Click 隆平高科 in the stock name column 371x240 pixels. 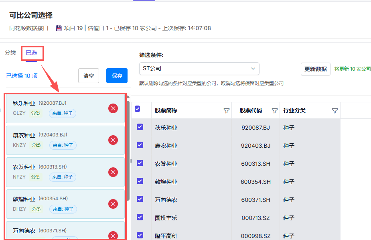pos(166,236)
